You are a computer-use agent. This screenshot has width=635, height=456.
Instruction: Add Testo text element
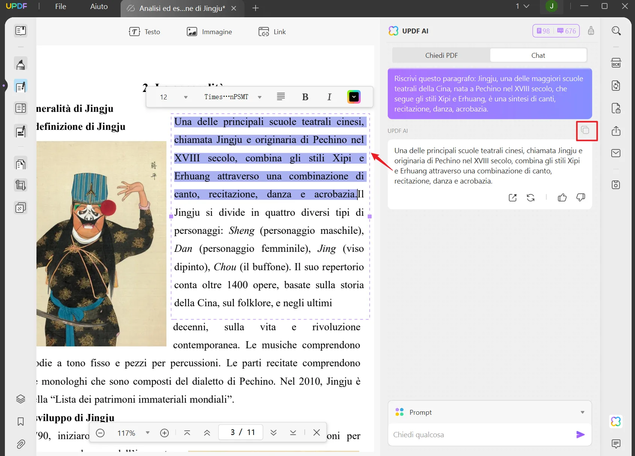tap(144, 32)
